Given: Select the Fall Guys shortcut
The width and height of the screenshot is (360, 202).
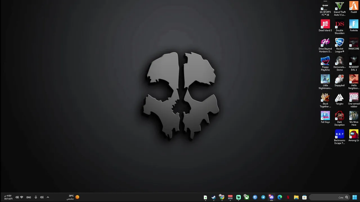Looking at the screenshot, I should click(325, 117).
